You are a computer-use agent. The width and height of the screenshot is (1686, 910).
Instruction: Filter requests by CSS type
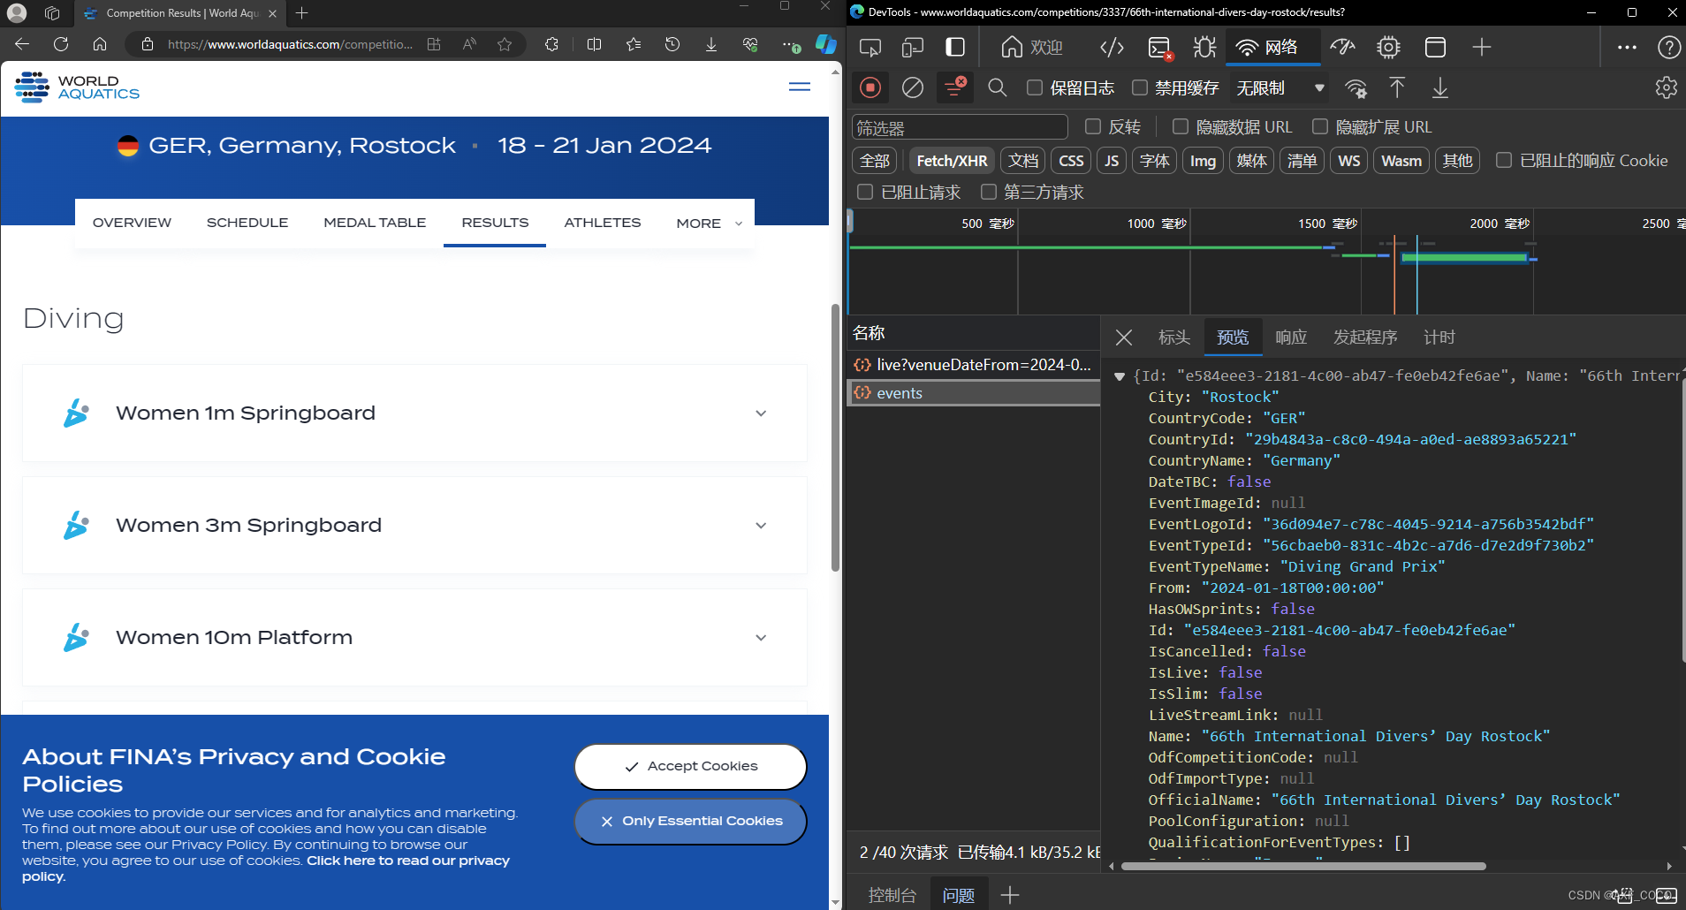1071,161
